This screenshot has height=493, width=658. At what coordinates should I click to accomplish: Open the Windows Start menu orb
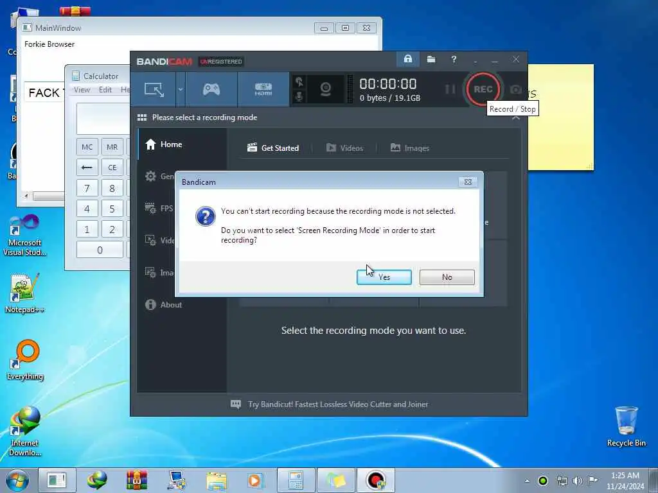tap(17, 480)
